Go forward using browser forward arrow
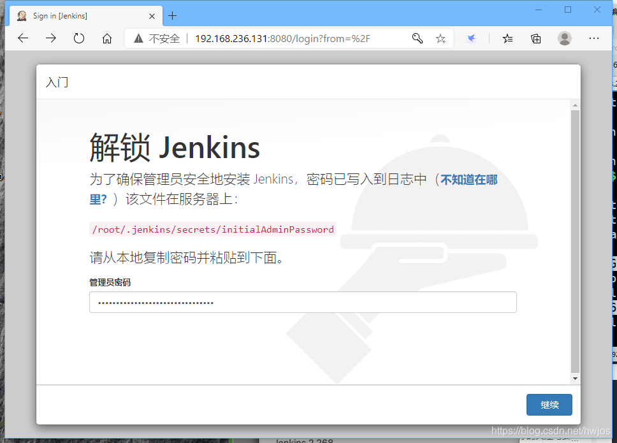 click(51, 38)
